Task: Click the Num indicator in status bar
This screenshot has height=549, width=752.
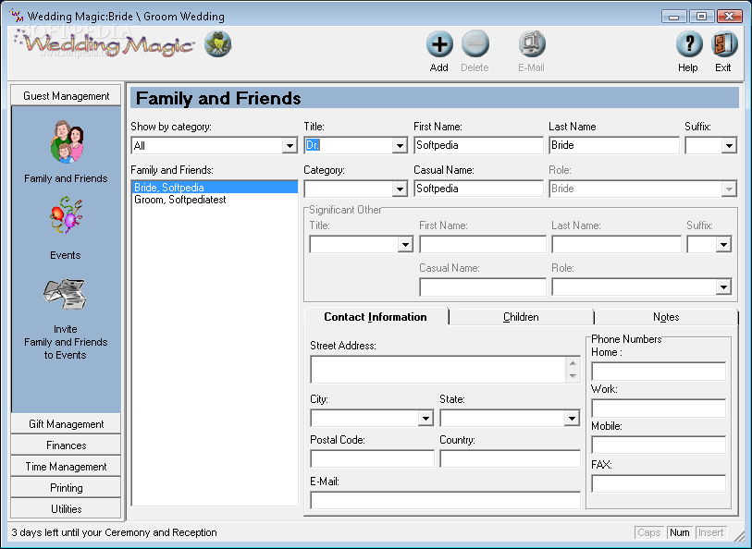Action: click(680, 532)
